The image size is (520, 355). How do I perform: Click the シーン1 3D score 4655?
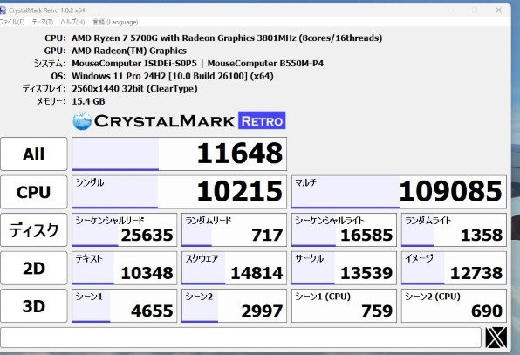point(125,306)
